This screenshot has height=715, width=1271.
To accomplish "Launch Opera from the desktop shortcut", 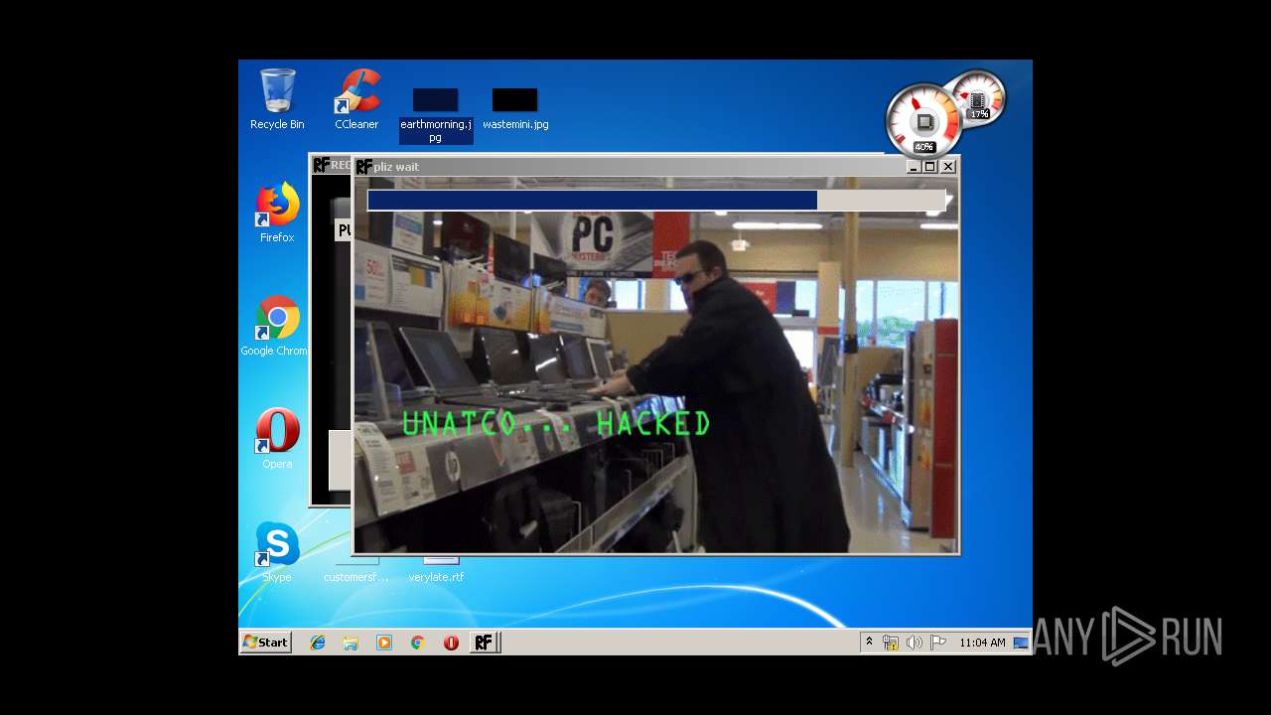I will click(x=277, y=438).
